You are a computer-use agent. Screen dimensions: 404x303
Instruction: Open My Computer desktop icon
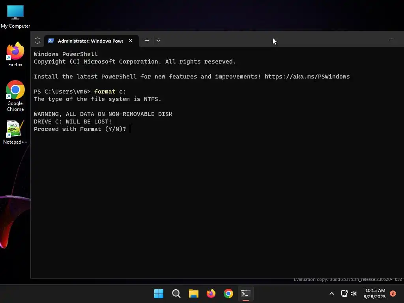point(15,16)
